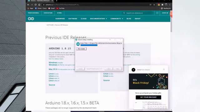Screen dimensions: 200x112
Task: Click Cancel in the setup dialog
Action: tap(80, 69)
